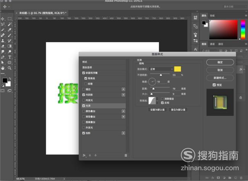Click 设置为默认值 button

click(x=157, y=110)
